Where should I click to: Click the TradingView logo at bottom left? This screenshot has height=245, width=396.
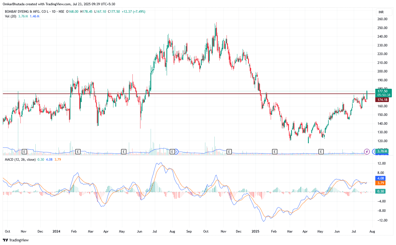tap(16, 240)
